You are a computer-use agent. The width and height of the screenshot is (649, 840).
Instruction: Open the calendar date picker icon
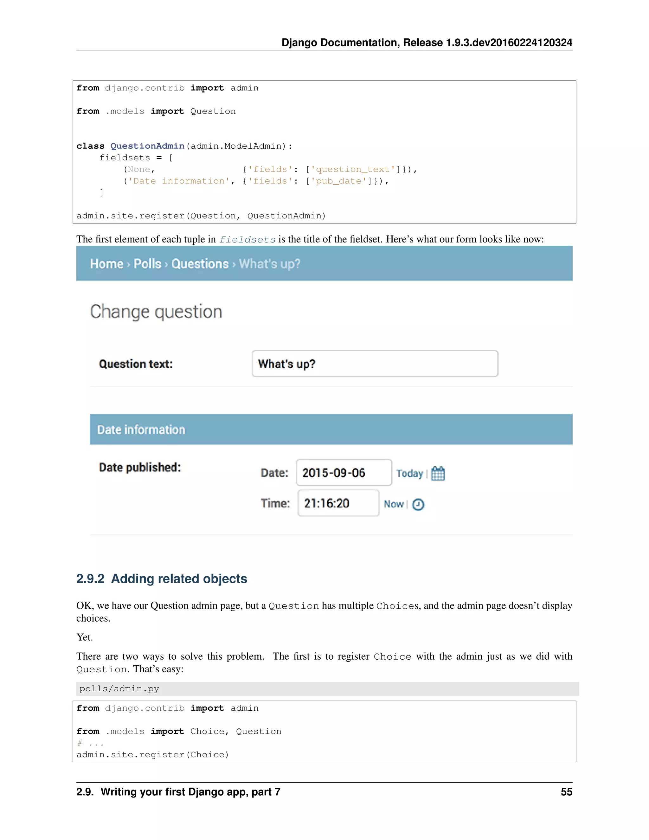pos(438,473)
